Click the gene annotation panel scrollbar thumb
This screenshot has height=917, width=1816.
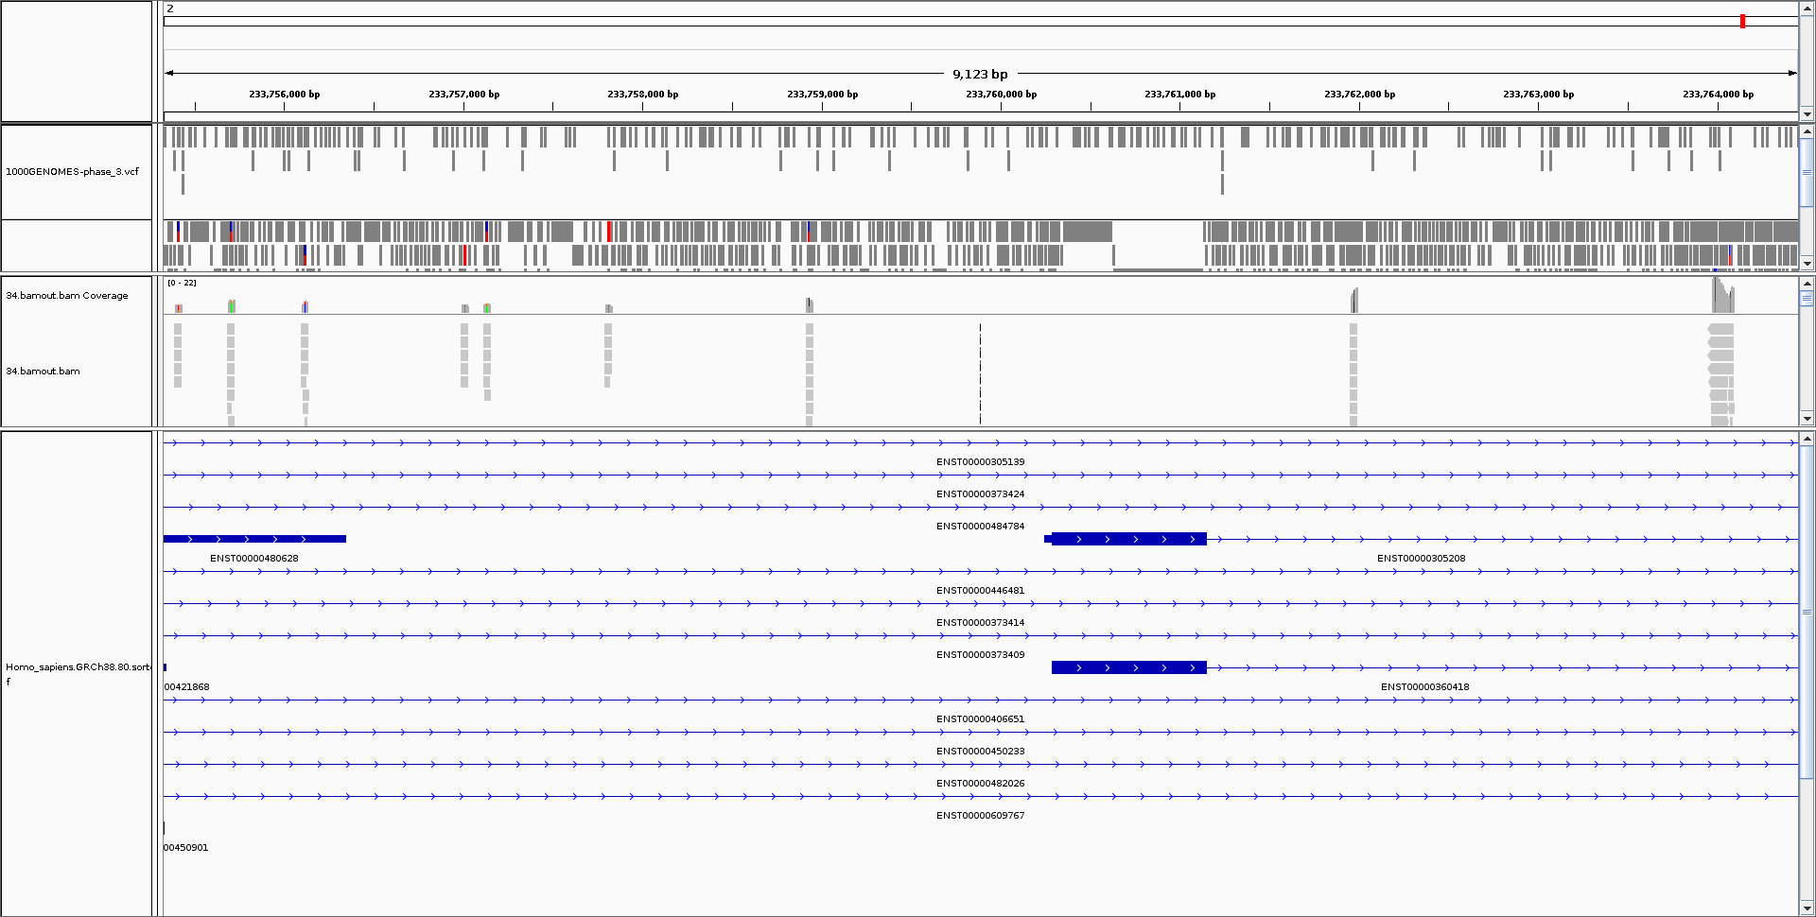click(x=1807, y=612)
